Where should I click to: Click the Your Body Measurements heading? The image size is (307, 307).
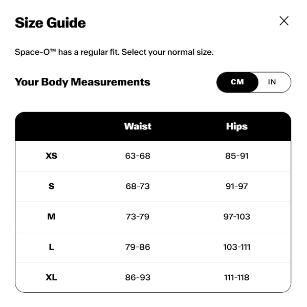(82, 82)
